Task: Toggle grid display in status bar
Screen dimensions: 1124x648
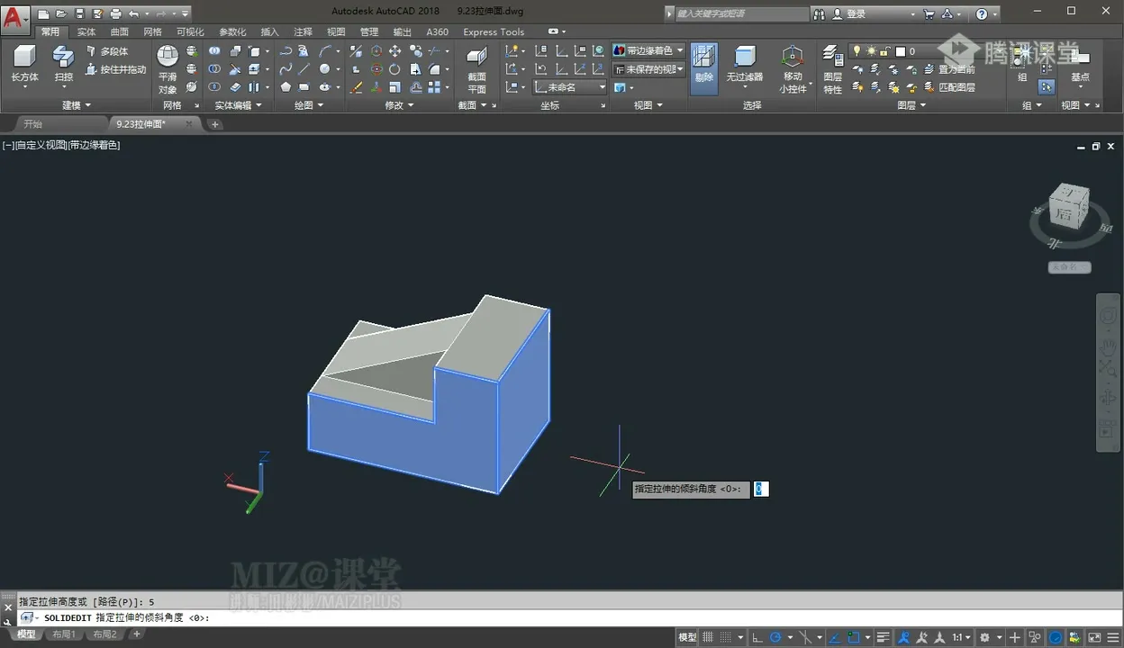Action: [708, 637]
